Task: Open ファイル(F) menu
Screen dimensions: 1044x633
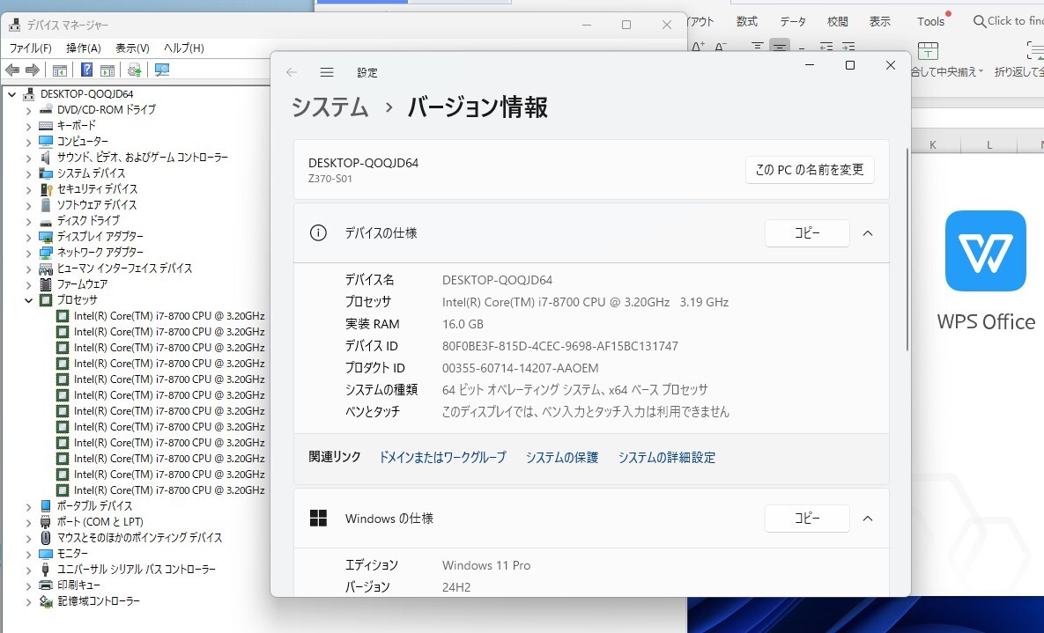Action: pos(30,48)
